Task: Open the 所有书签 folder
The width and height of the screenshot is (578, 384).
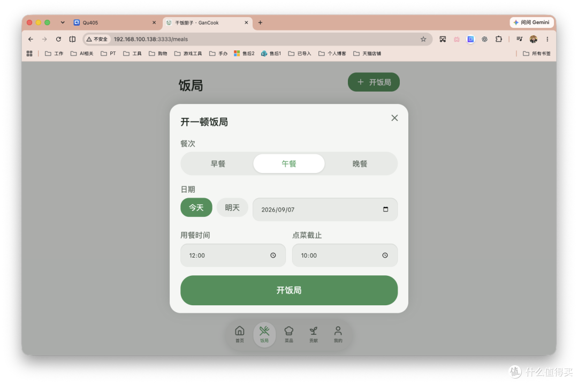Action: pyautogui.click(x=537, y=54)
